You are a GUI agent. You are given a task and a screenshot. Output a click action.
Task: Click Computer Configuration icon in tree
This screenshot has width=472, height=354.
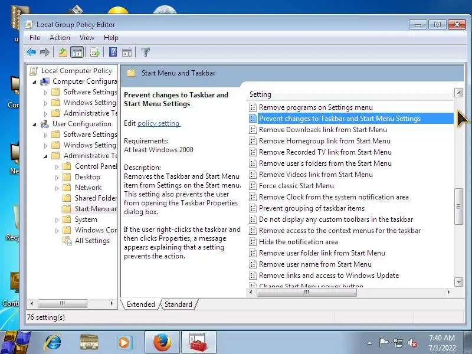click(45, 81)
